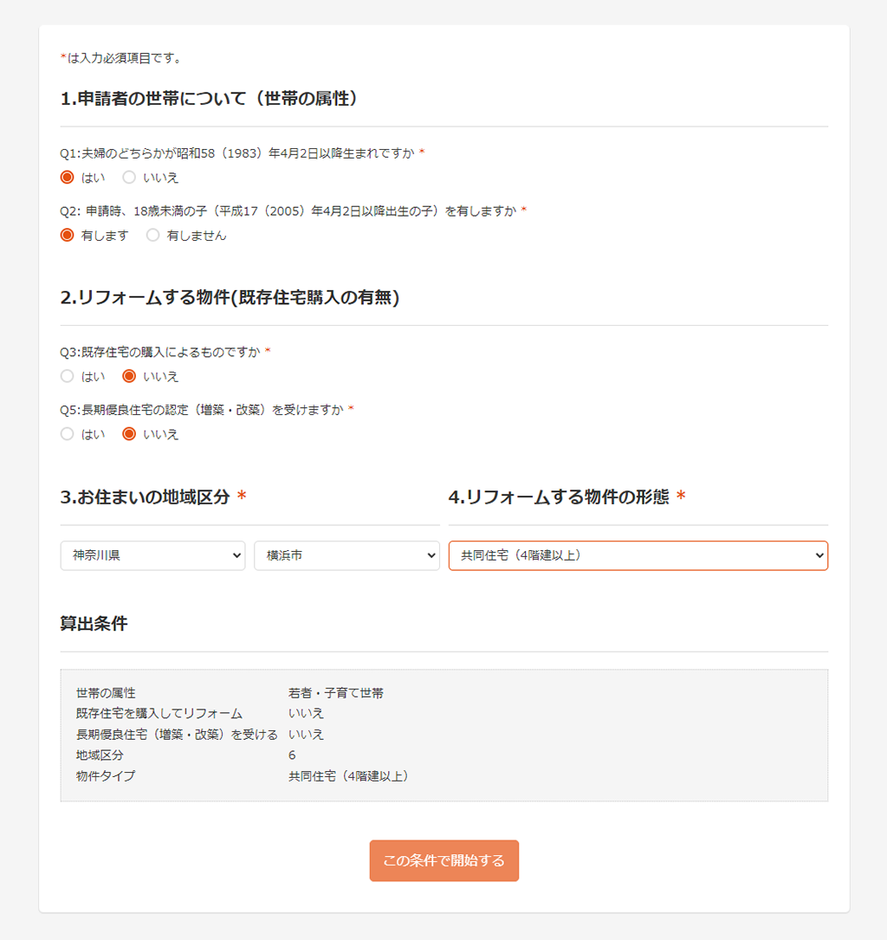Open the 共同住宅（4階建以上） property type dropdown
This screenshot has height=940, width=887.
(x=638, y=555)
